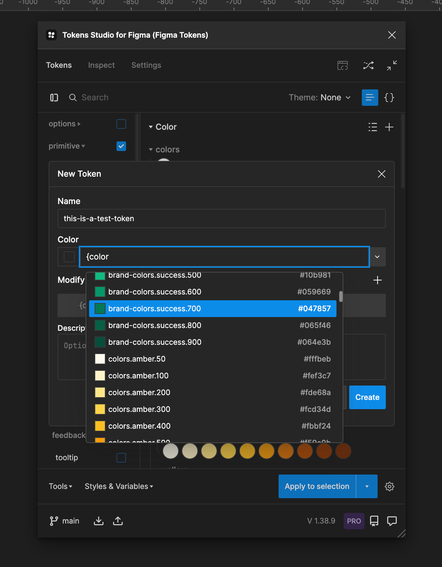442x567 pixels.
Task: Click the main branch label
Action: point(71,521)
